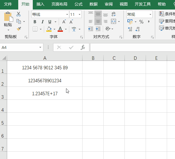The height and width of the screenshot is (159, 175).
Task: Click the cell borders icon
Action: (x=35, y=29)
